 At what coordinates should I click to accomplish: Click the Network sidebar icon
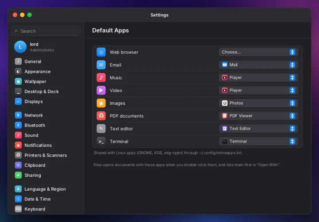click(18, 115)
